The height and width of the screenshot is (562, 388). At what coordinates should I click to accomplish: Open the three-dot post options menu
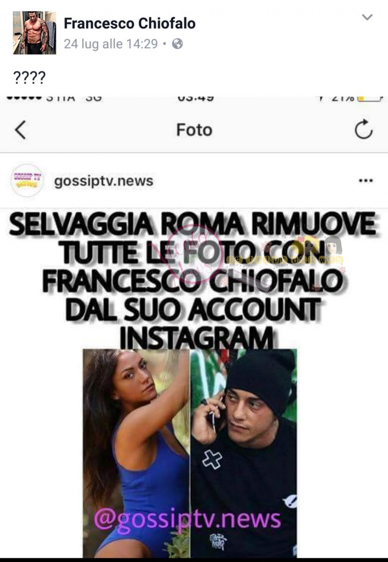click(x=366, y=181)
